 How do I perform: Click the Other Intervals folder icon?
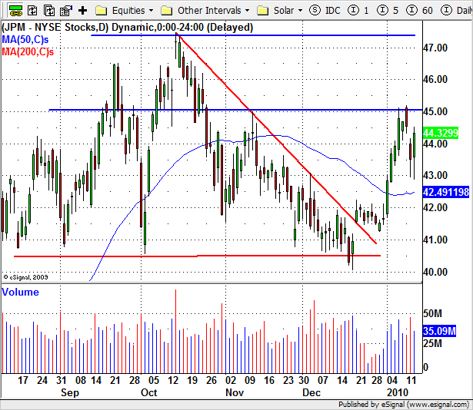click(x=167, y=11)
